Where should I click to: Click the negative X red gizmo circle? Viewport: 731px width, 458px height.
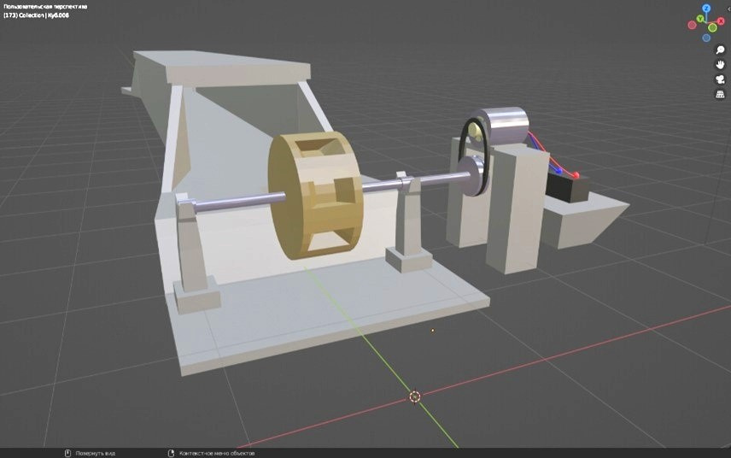click(693, 25)
